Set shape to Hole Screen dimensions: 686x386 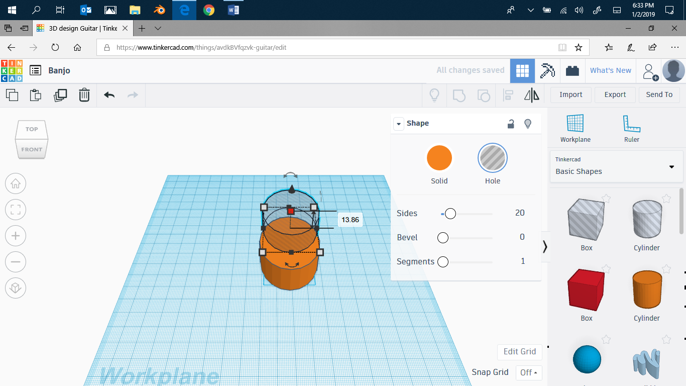(x=493, y=158)
